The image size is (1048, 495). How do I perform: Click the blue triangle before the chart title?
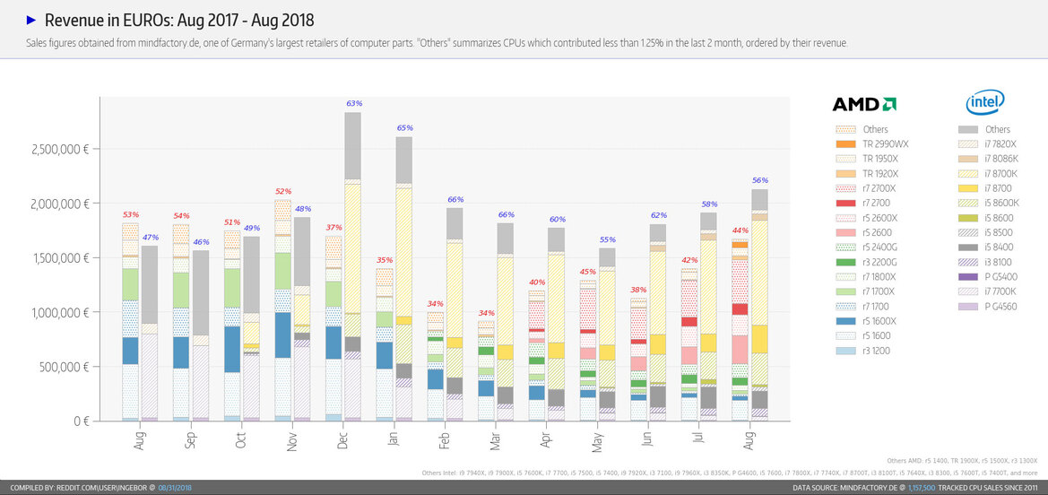(x=30, y=21)
